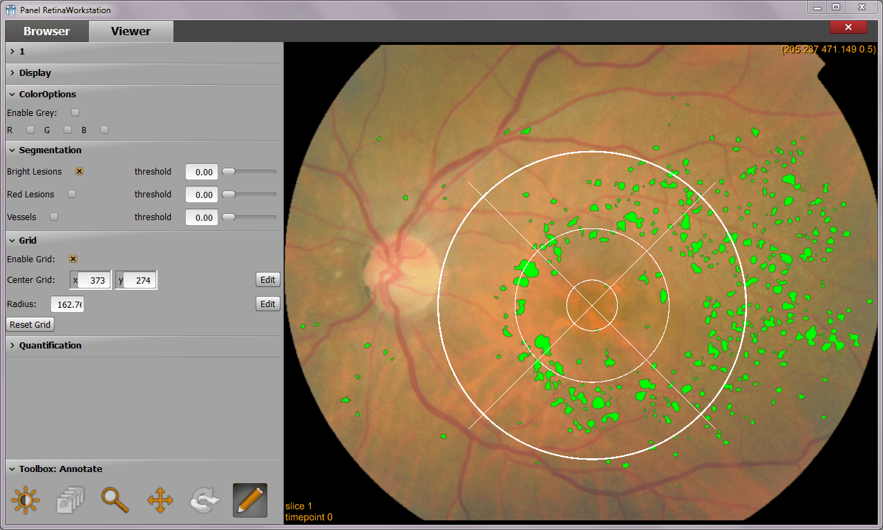The height and width of the screenshot is (530, 883).
Task: Click the Center Grid x field
Action: point(94,281)
